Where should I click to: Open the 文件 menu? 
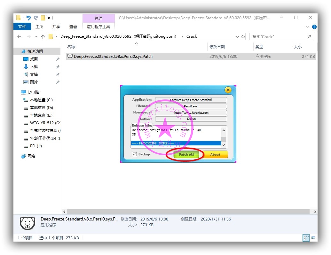point(22,27)
